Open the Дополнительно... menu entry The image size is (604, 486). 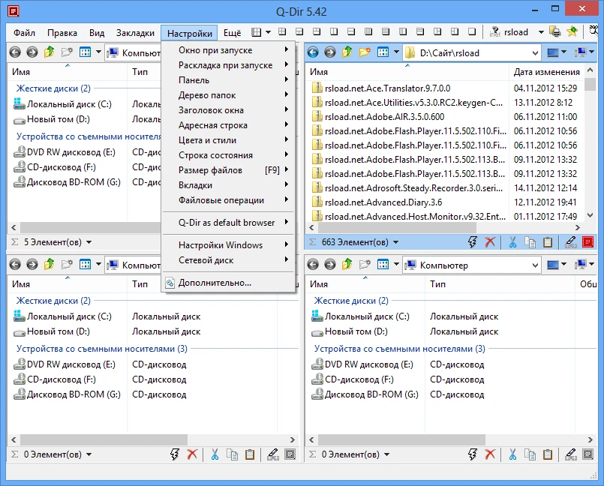(215, 283)
